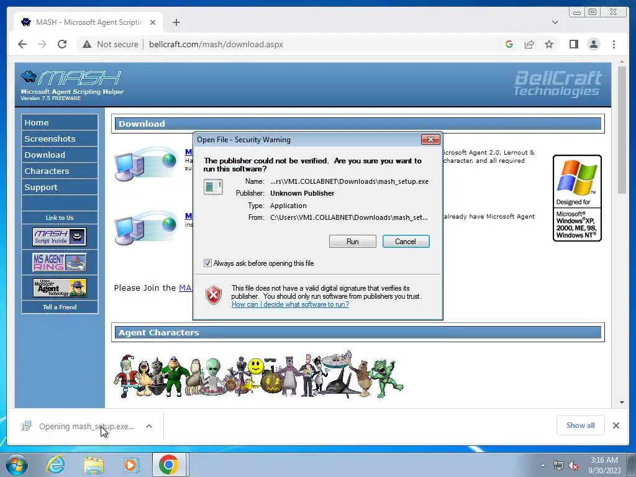Image resolution: width=636 pixels, height=477 pixels.
Task: Bookmark this tab with star icon
Action: [549, 44]
